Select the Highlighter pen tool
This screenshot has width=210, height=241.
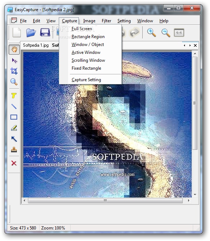[x=14, y=128]
